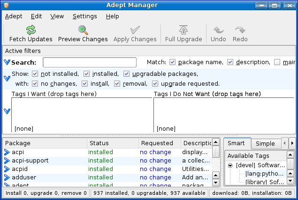This screenshot has width=298, height=200.
Task: Click the Undo arrow icon
Action: tap(218, 30)
